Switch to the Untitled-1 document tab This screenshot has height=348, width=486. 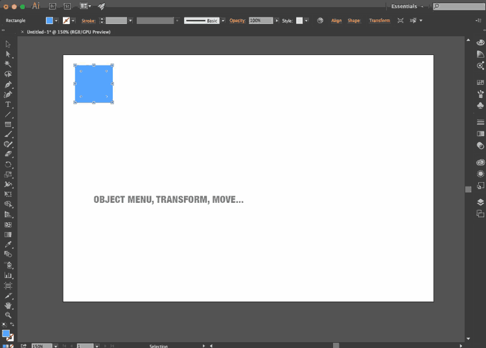click(69, 32)
